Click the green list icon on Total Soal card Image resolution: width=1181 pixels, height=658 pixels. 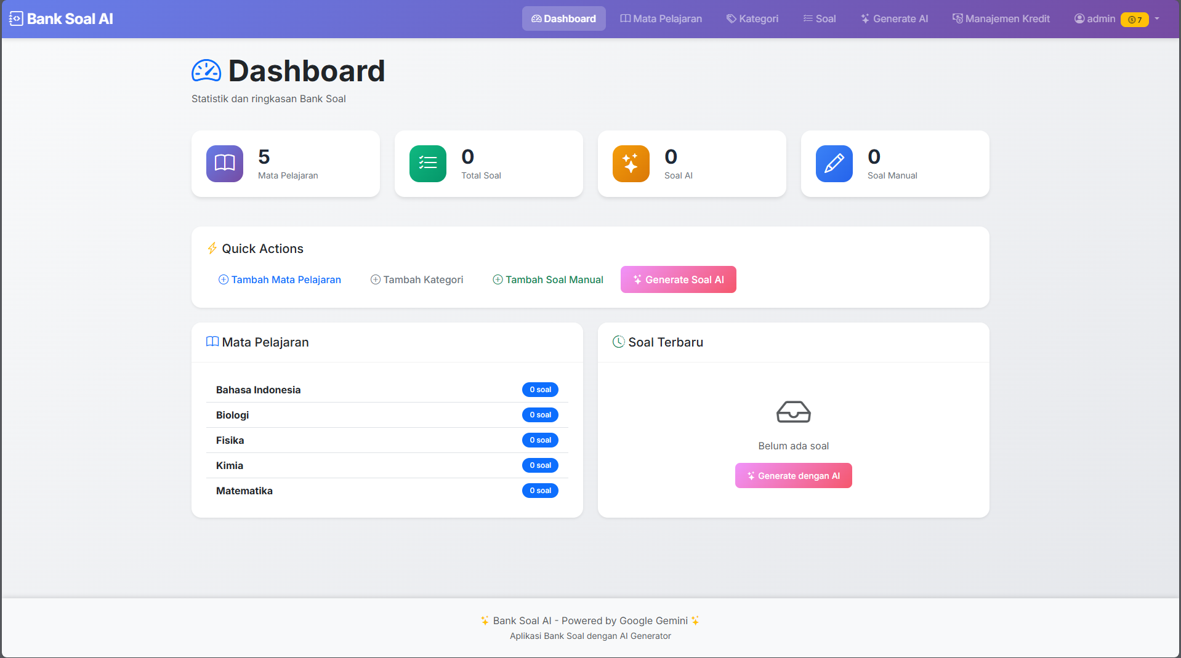427,163
